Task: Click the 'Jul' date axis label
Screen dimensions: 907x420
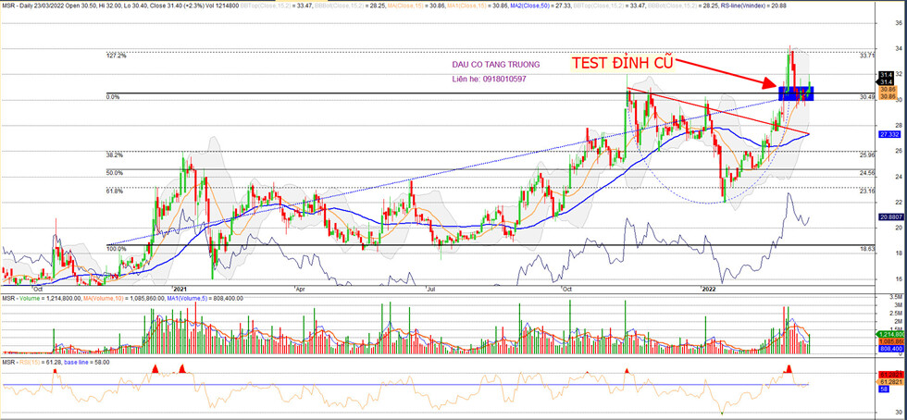Action: (x=432, y=288)
